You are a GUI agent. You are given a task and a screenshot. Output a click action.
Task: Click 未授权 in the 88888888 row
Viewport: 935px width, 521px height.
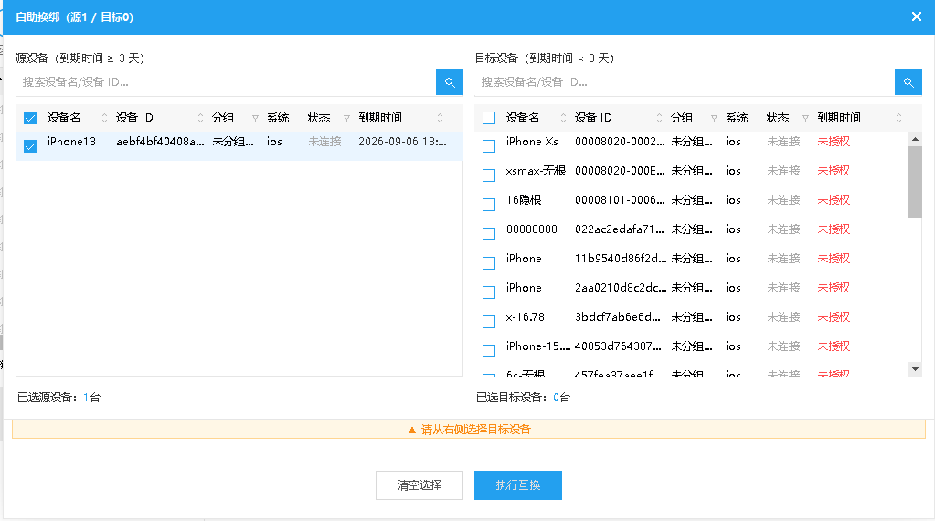[x=834, y=229]
